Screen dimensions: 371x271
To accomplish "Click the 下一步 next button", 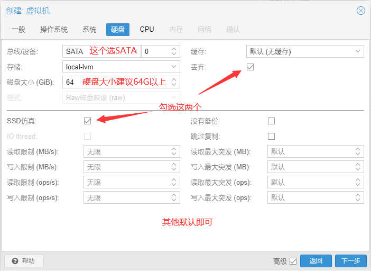I will (350, 261).
